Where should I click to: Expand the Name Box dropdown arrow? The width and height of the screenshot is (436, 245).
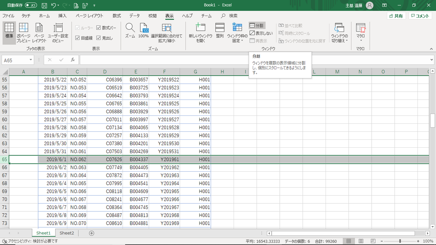[31, 60]
